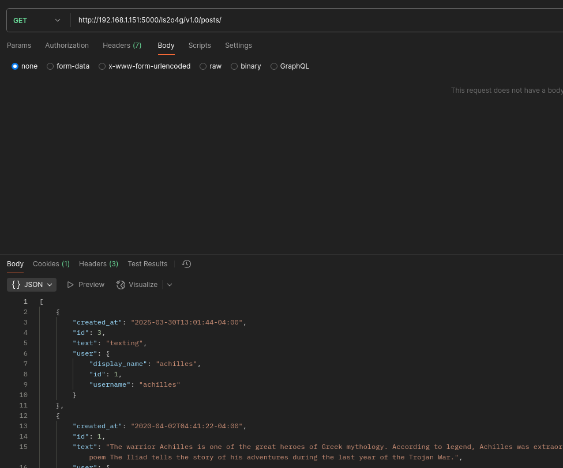
Task: Open the Authorization tab
Action: 67,46
